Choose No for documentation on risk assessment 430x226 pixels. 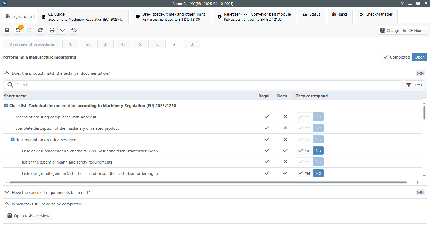point(318,140)
